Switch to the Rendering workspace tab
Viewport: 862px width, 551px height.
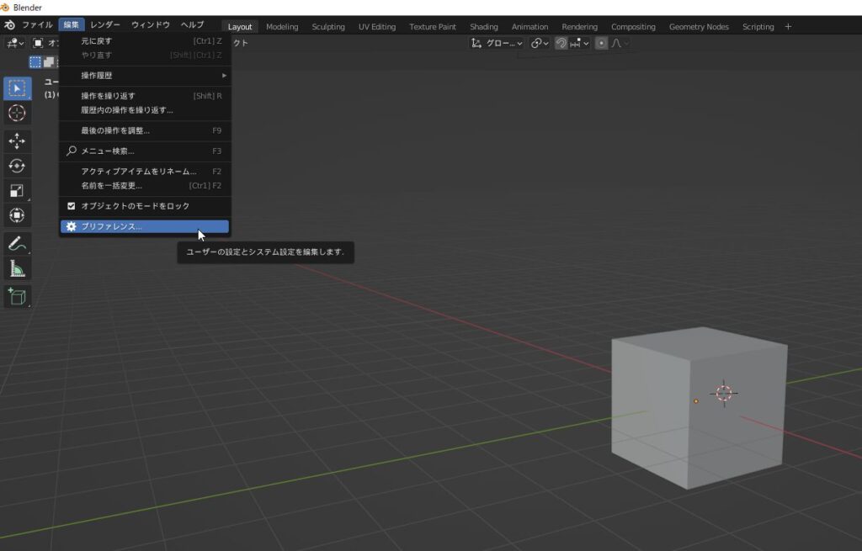click(579, 26)
